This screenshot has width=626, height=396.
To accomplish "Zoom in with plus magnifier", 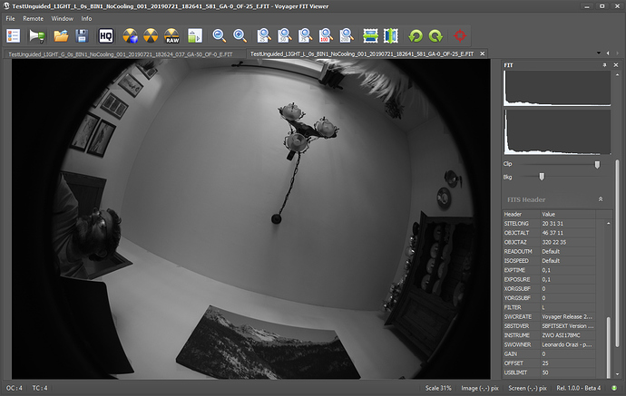I will (x=240, y=36).
